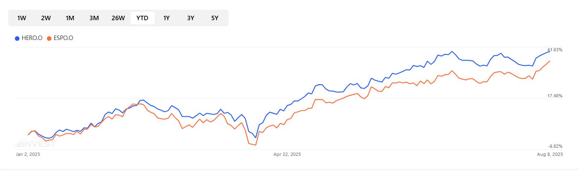Select the 5Y time range

click(215, 18)
